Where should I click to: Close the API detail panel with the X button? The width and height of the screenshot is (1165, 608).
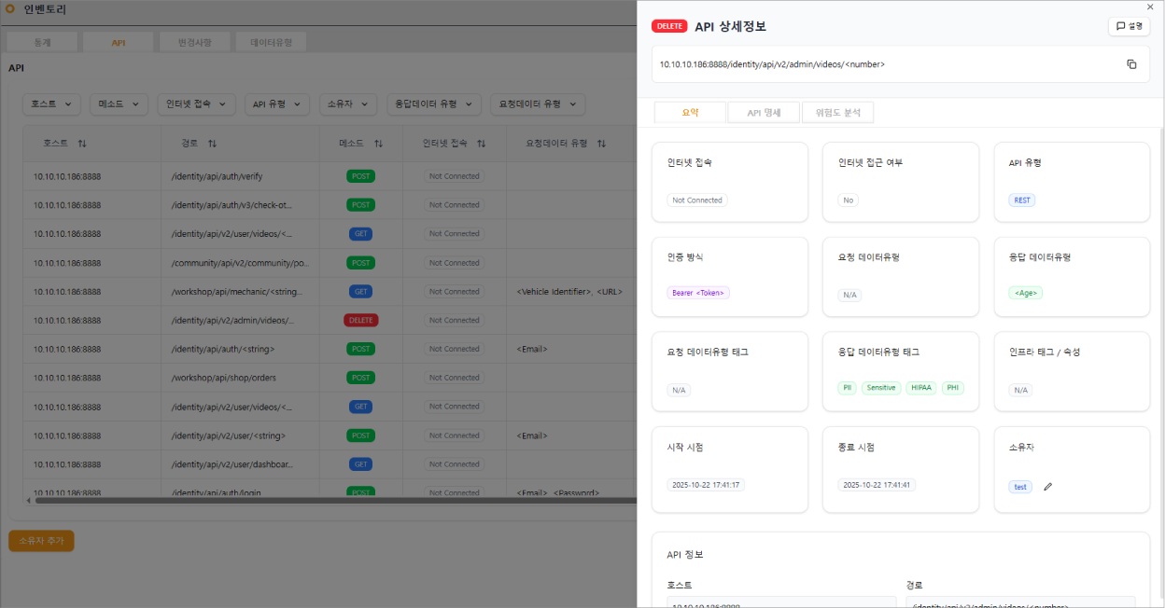[1150, 7]
